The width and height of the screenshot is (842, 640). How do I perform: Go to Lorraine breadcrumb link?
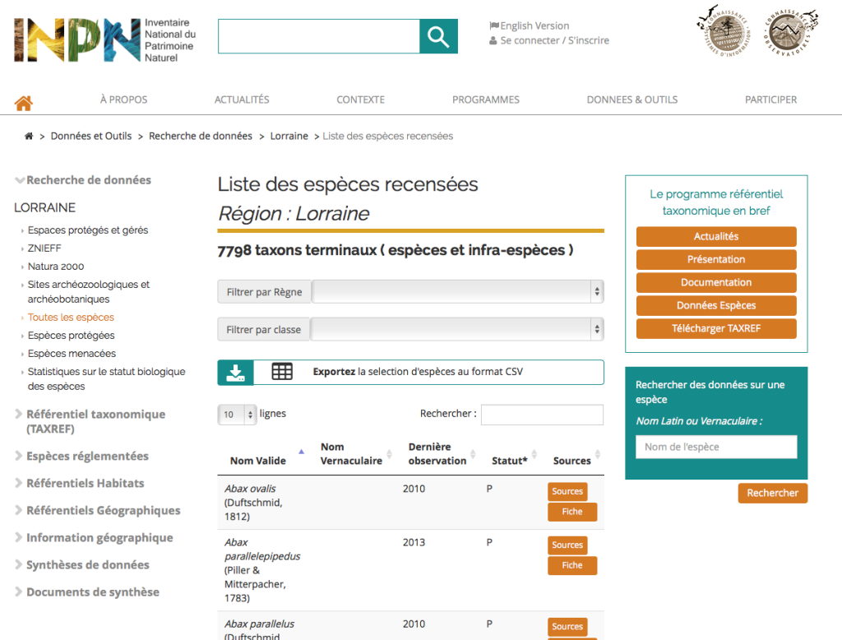pyautogui.click(x=289, y=136)
